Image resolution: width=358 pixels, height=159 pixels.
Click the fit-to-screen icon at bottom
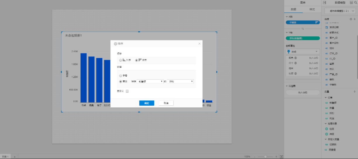[x=282, y=157]
